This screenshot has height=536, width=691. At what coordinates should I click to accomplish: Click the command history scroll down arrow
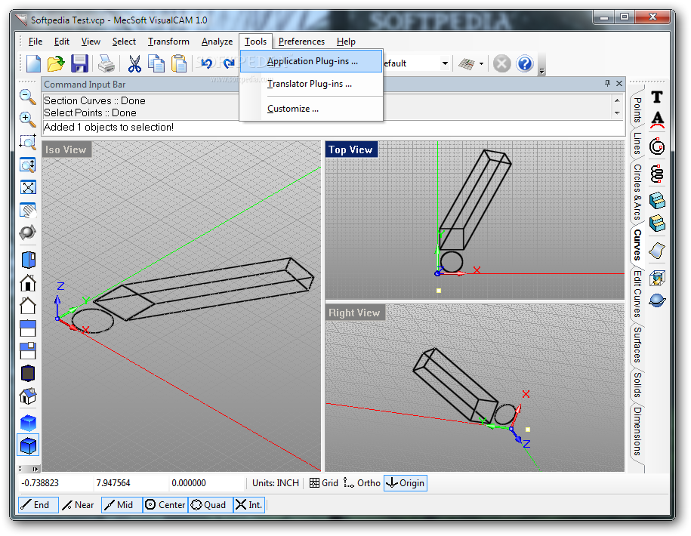click(617, 113)
